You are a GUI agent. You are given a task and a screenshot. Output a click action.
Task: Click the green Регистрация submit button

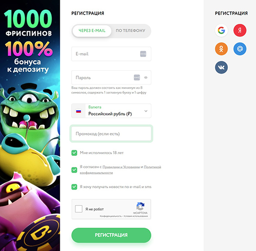(111, 235)
